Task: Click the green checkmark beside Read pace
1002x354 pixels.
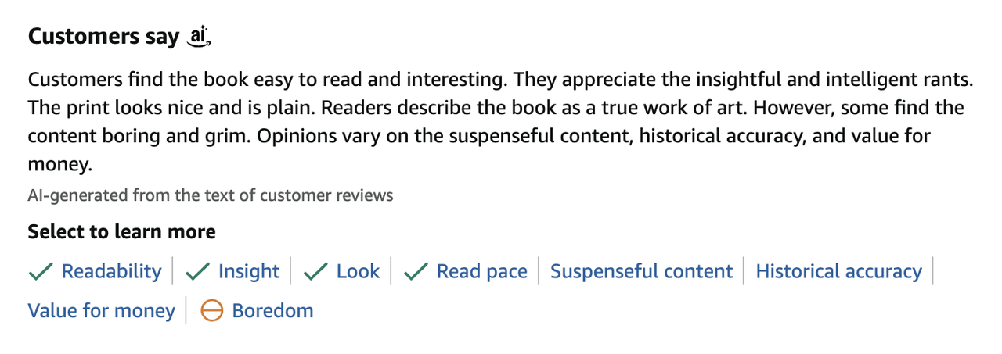Action: (x=416, y=272)
